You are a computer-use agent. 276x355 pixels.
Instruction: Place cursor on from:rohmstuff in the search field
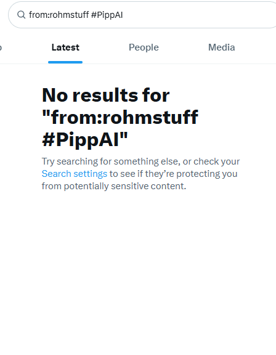coord(59,15)
